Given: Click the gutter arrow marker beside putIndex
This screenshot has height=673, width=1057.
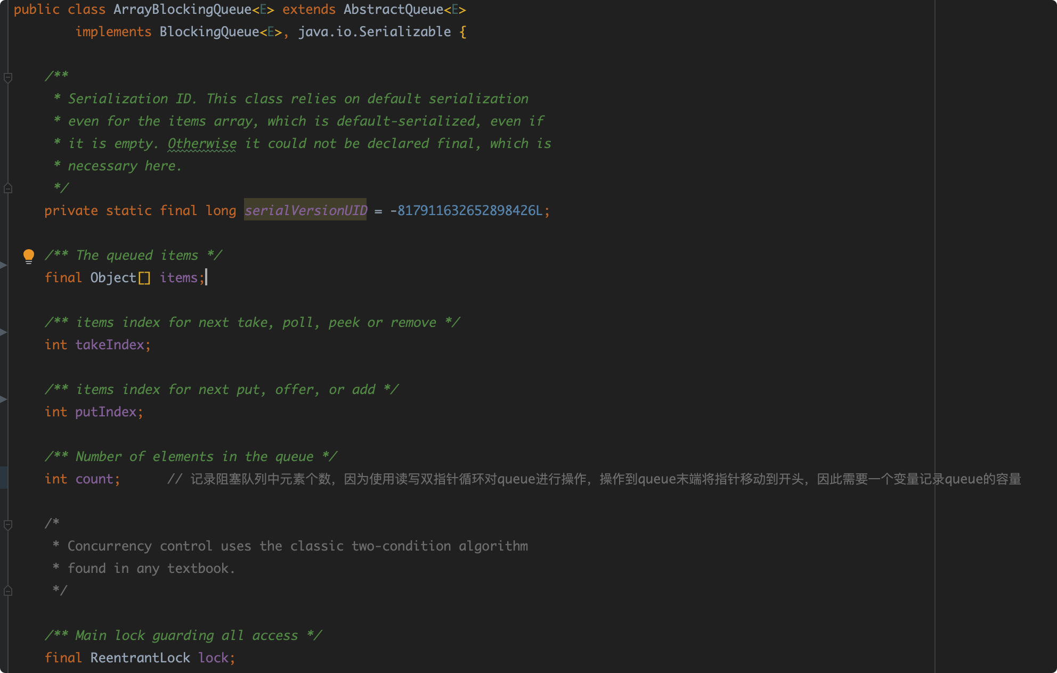Looking at the screenshot, I should (x=3, y=399).
